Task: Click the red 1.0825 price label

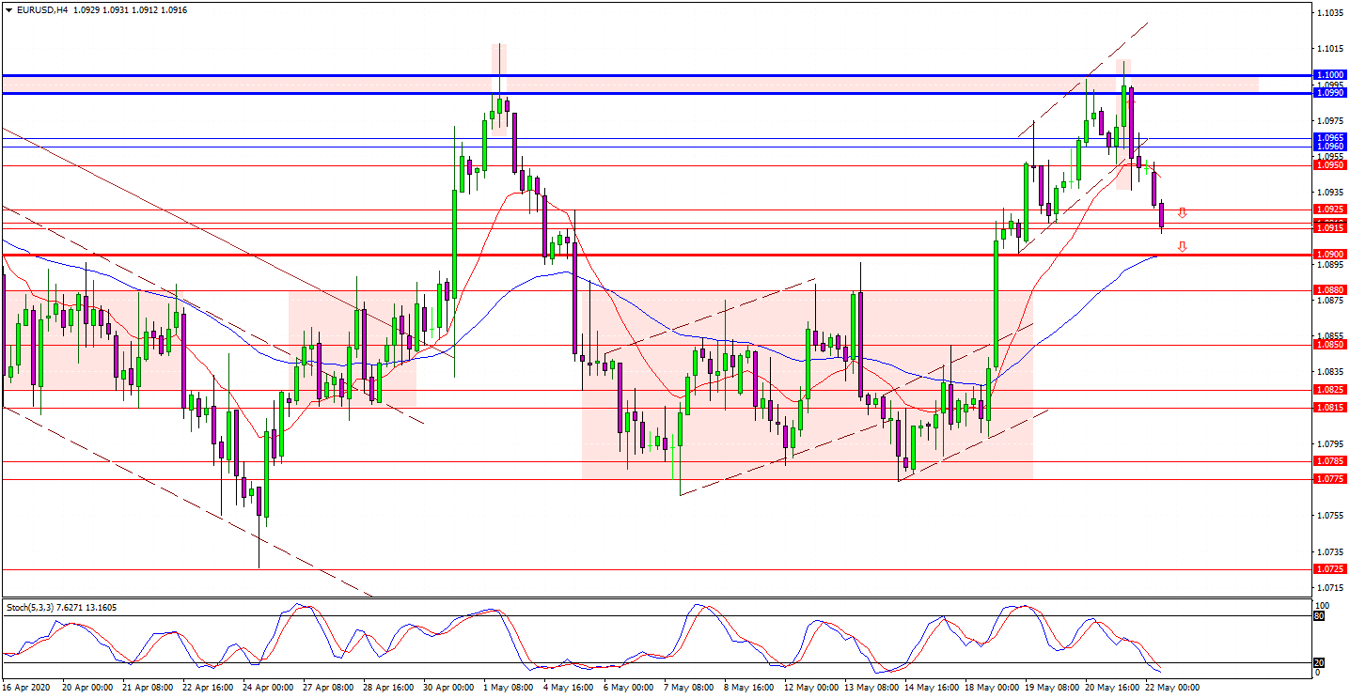Action: point(1330,390)
